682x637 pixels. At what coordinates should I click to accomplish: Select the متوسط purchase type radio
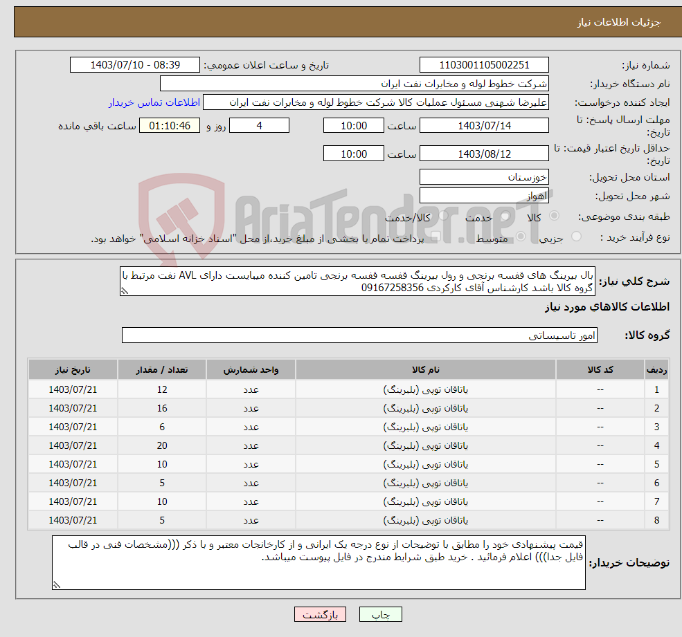521,237
